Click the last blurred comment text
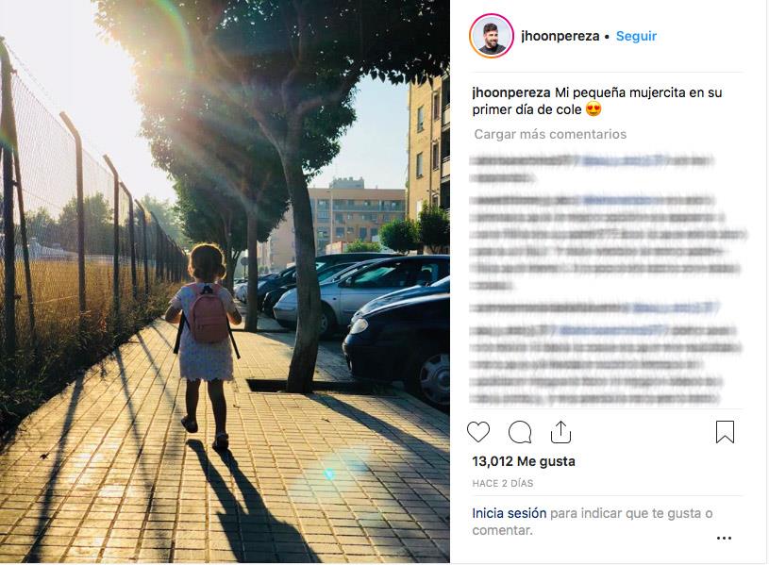 606,364
